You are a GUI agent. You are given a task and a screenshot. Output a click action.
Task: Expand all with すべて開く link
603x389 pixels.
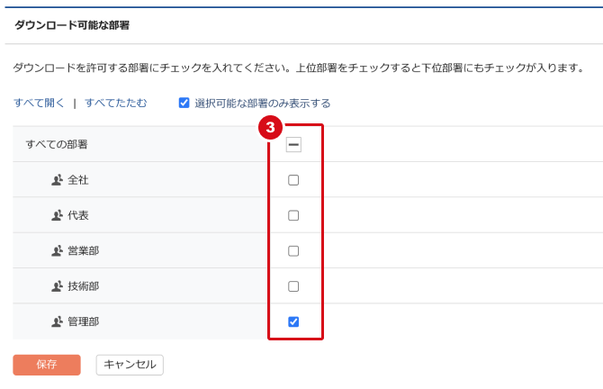point(39,103)
